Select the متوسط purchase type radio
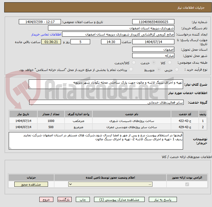 click(x=159, y=70)
